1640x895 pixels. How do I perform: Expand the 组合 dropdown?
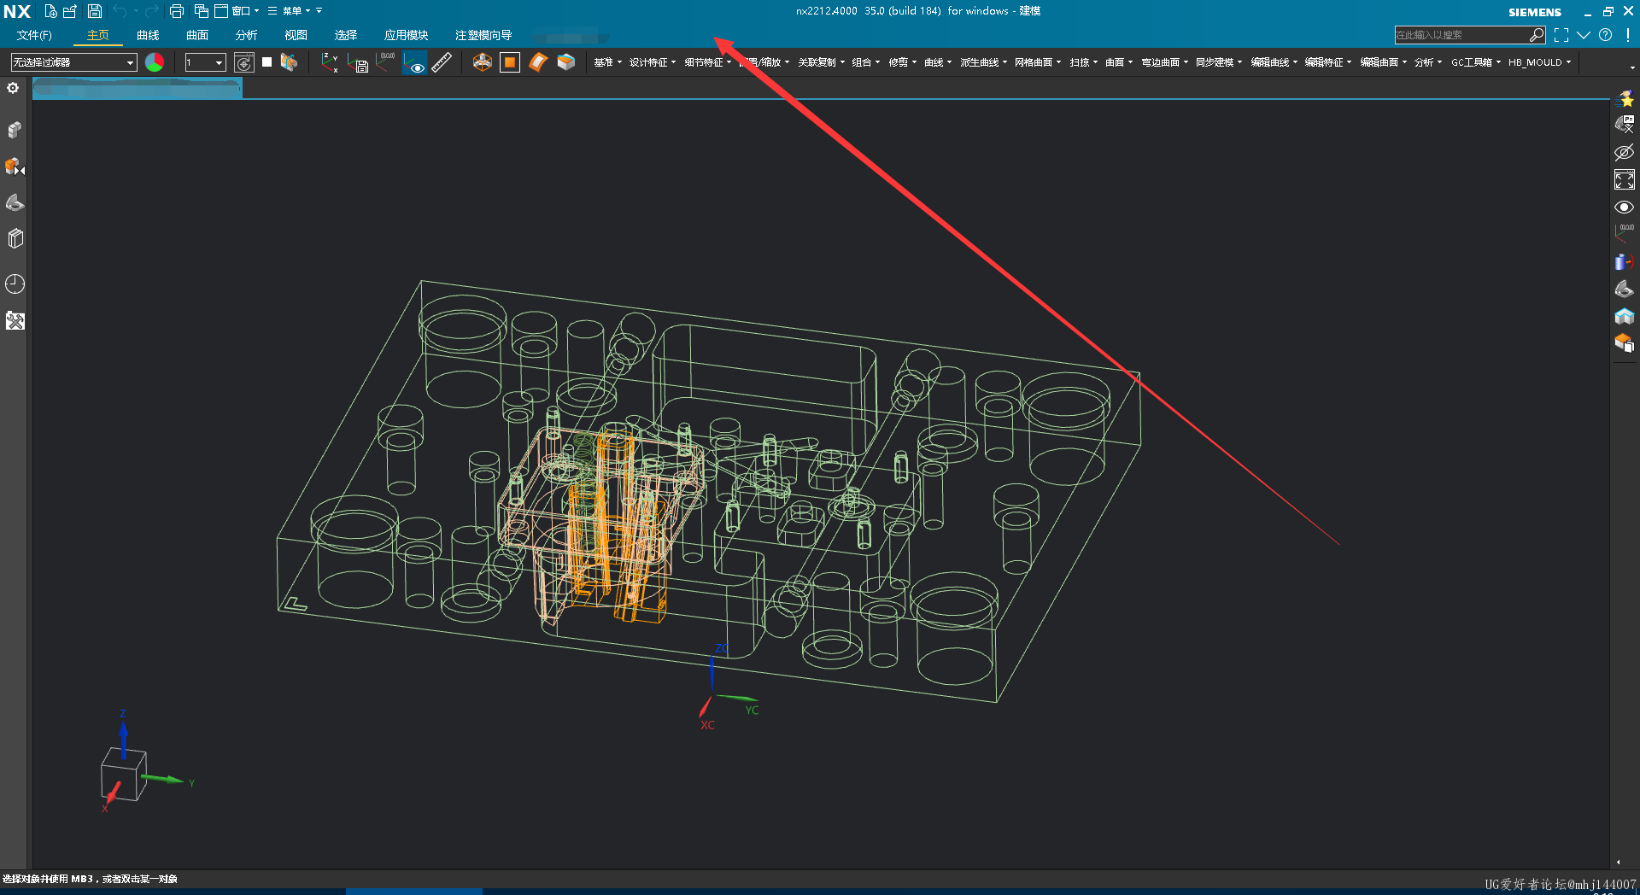865,62
